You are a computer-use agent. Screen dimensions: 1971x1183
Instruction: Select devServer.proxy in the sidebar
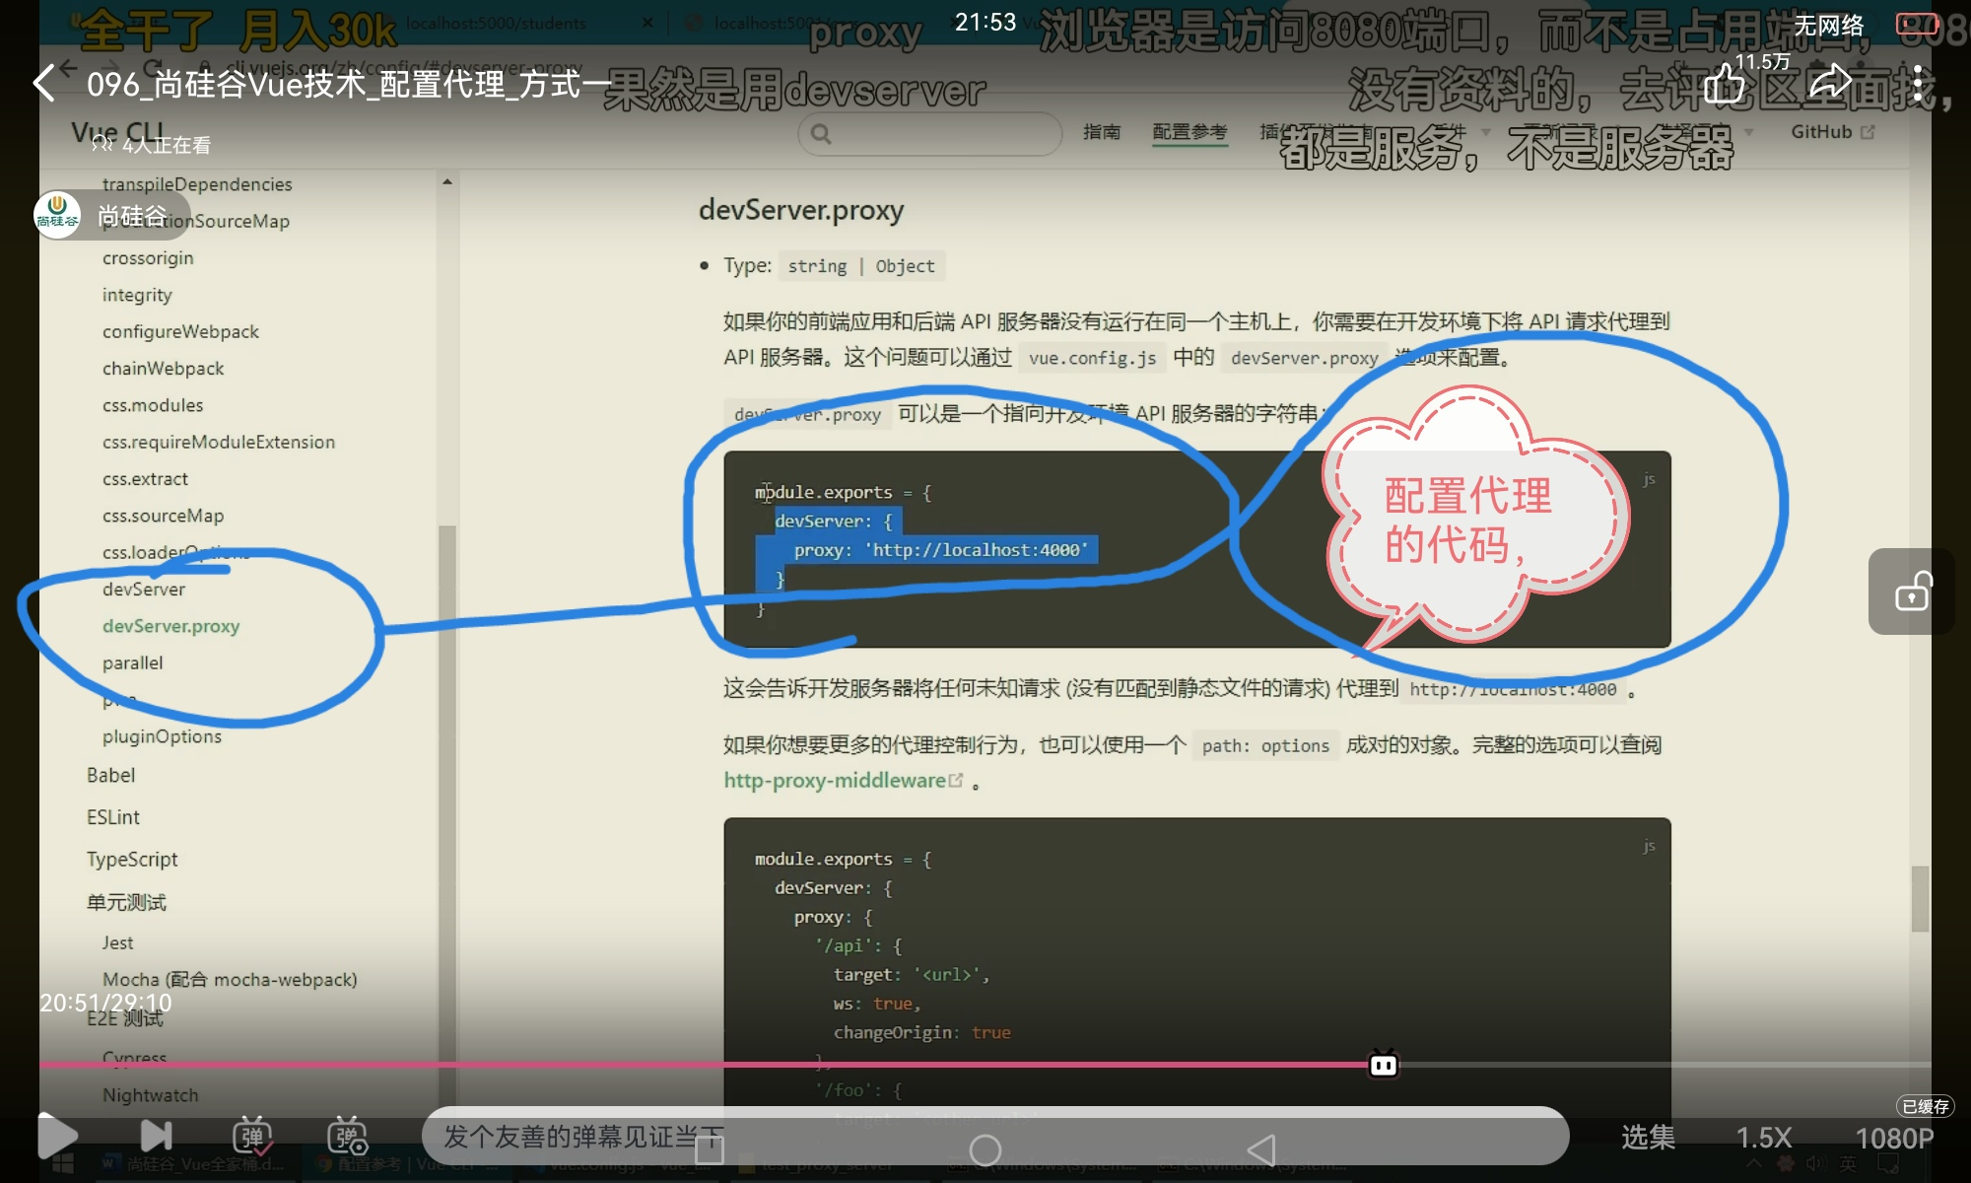tap(170, 626)
